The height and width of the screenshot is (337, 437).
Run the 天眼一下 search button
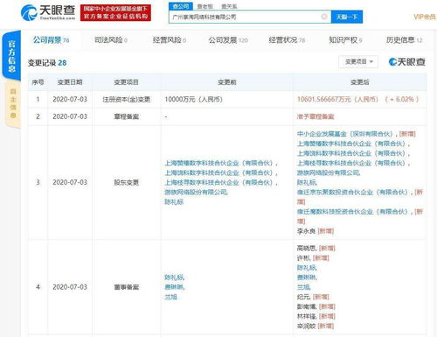347,17
